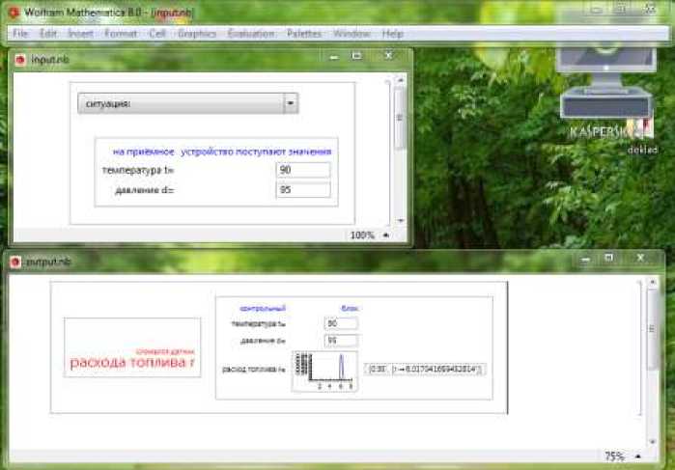
Task: Open the File menu
Action: pos(20,34)
